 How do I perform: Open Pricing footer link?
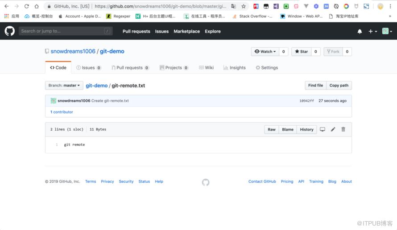[x=287, y=181]
